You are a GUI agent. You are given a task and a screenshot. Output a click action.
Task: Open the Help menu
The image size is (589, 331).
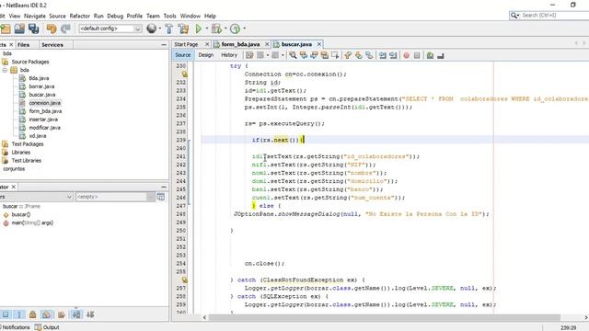point(210,16)
